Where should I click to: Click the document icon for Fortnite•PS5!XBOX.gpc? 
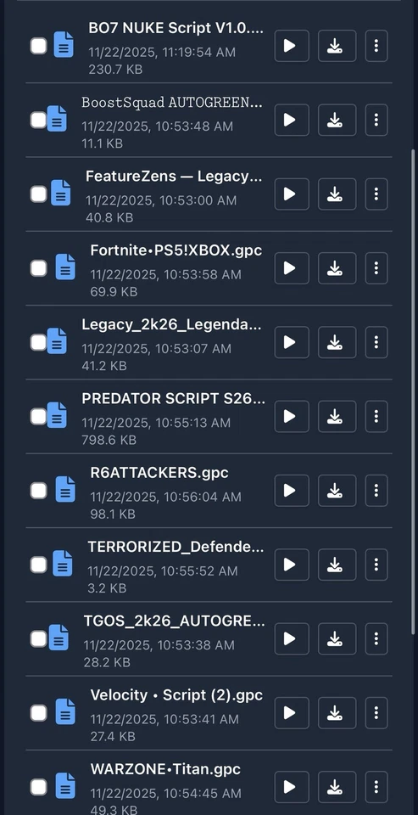coord(65,267)
